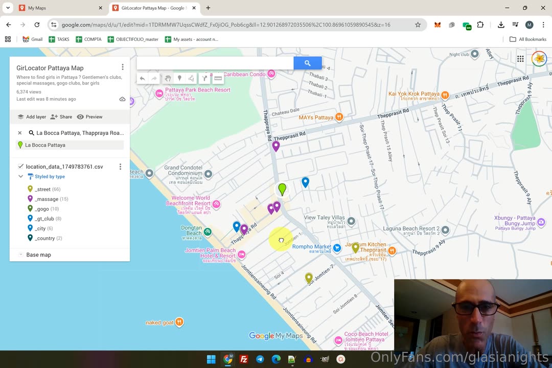The image size is (552, 368).
Task: Switch to the My Maps tab
Action: tap(61, 8)
